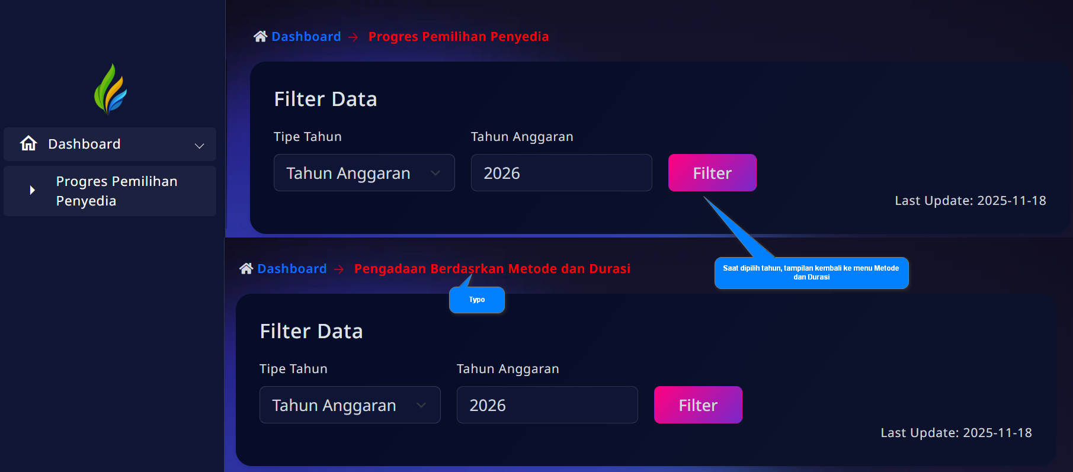Open Tipe Tahun dropdown under Pengadaan Berdasarkan Metode
Image resolution: width=1073 pixels, height=472 pixels.
(x=350, y=405)
